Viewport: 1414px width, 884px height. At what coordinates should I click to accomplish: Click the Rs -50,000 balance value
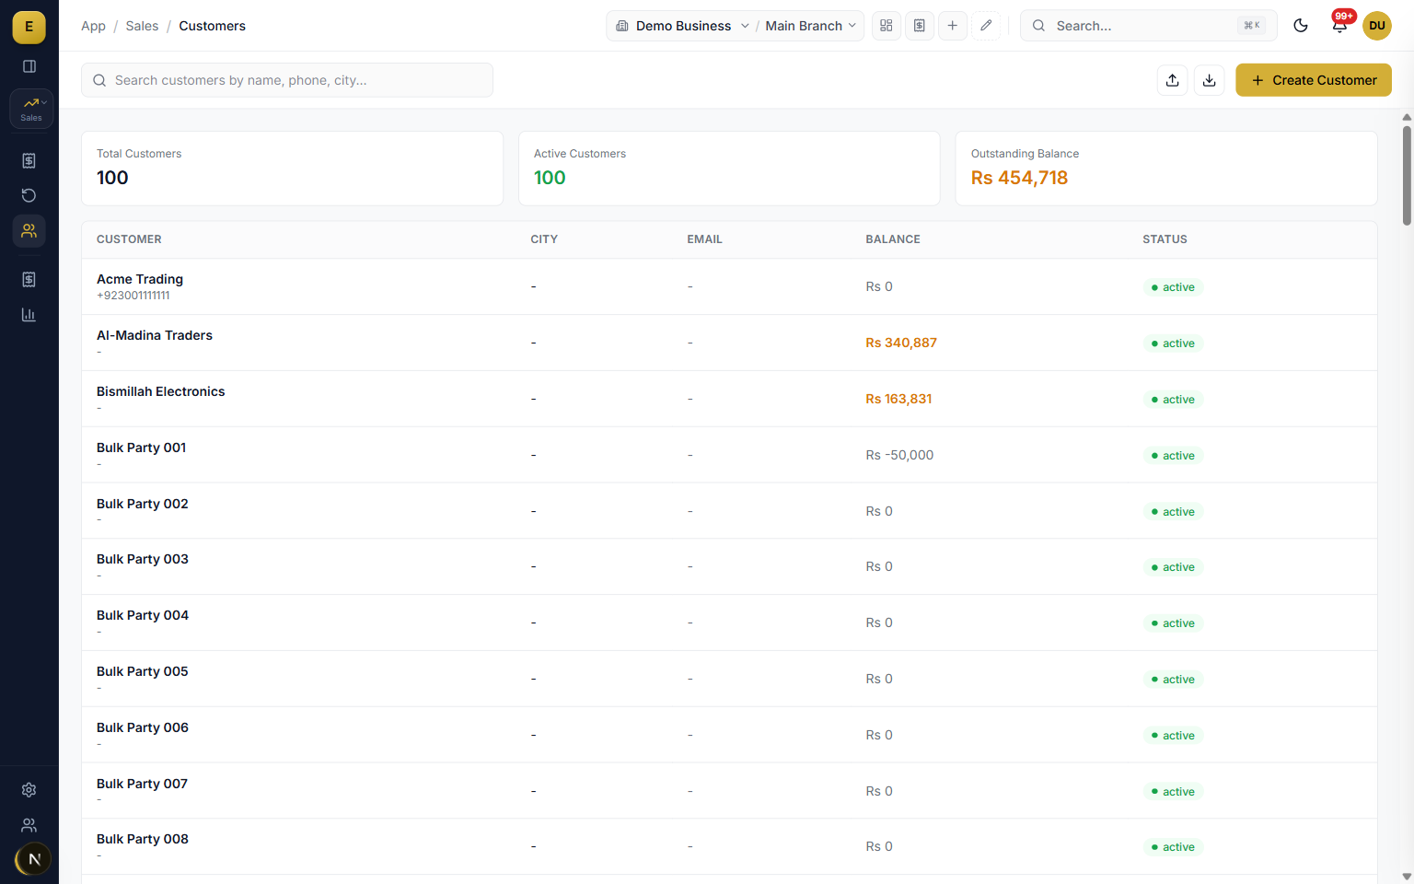click(x=899, y=455)
